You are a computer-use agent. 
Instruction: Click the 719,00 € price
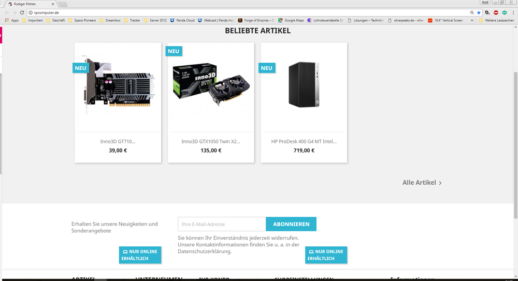click(304, 150)
